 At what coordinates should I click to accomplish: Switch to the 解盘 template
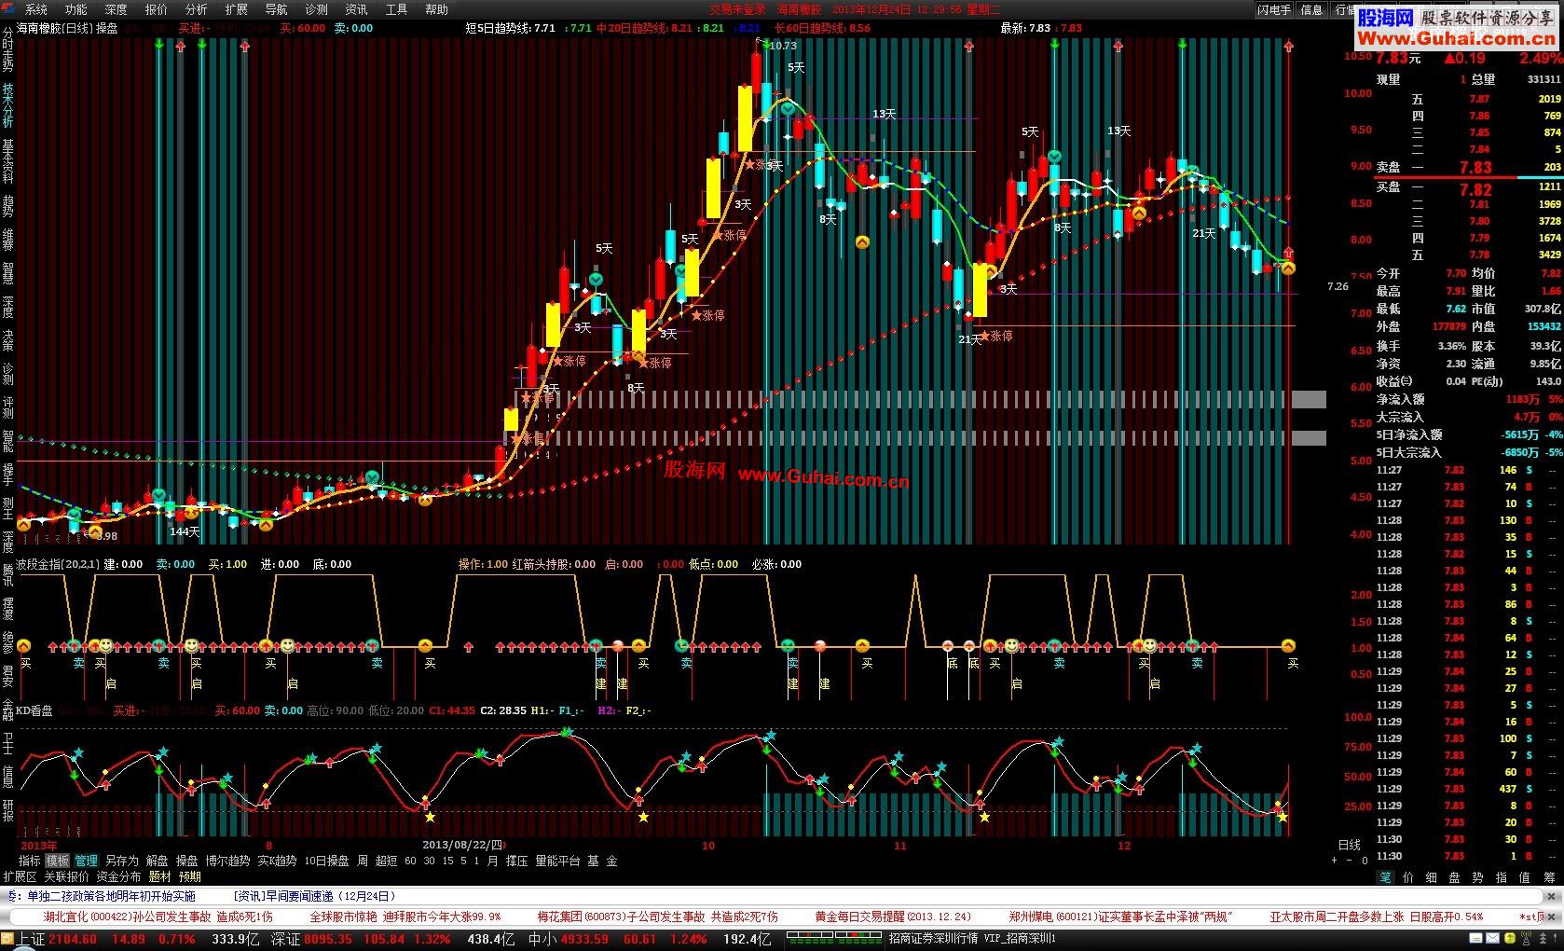[x=158, y=861]
